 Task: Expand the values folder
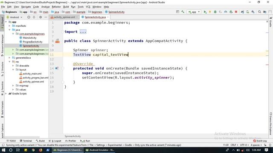13,90
